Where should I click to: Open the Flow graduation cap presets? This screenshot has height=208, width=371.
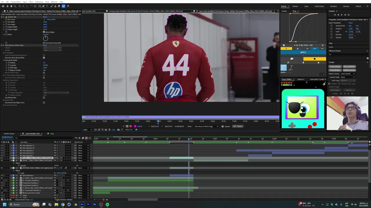(292, 59)
